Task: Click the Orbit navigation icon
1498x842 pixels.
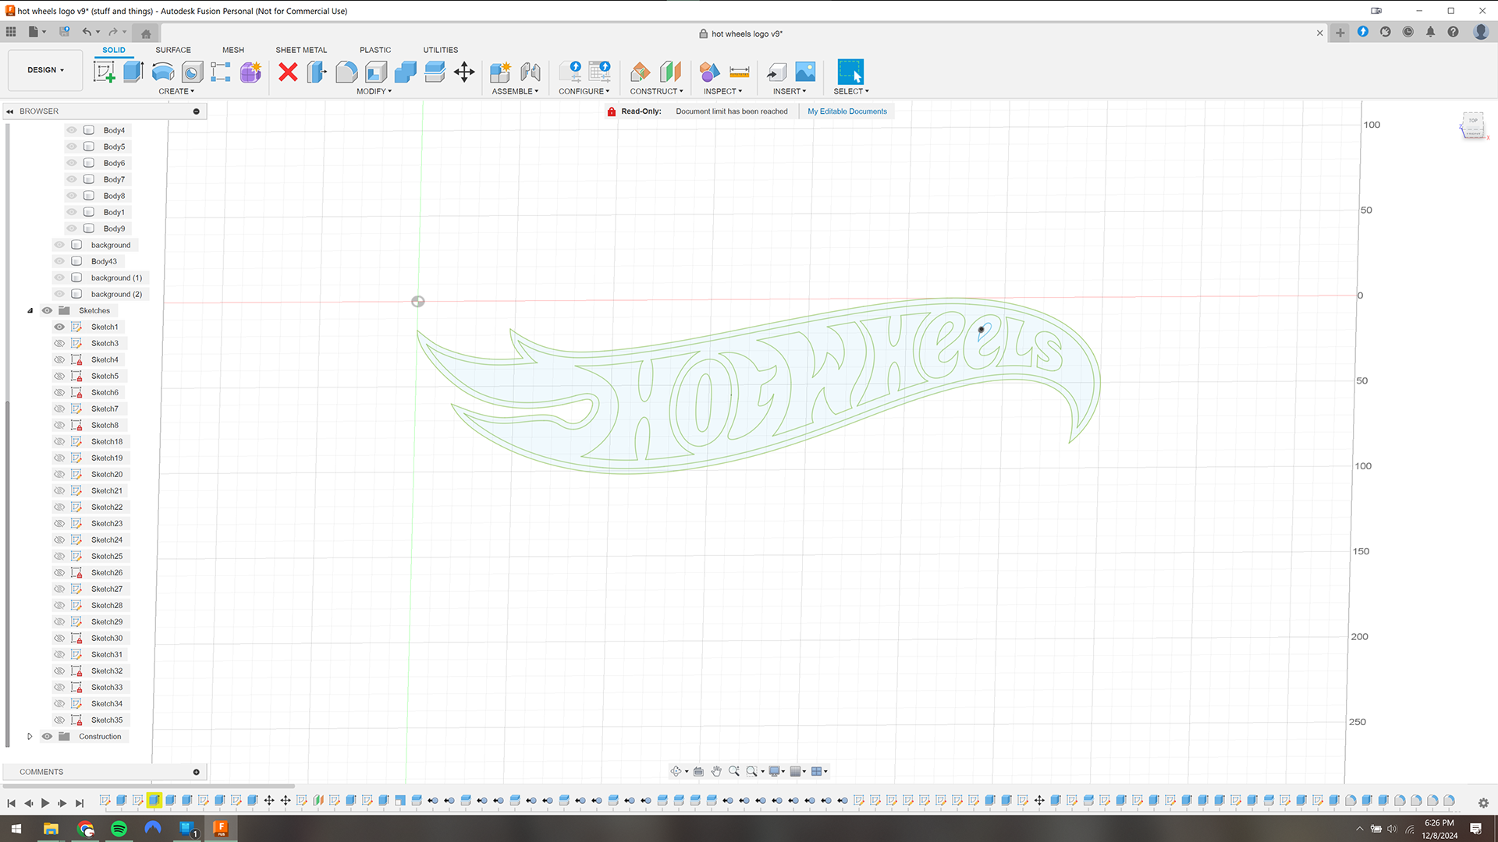Action: click(676, 771)
